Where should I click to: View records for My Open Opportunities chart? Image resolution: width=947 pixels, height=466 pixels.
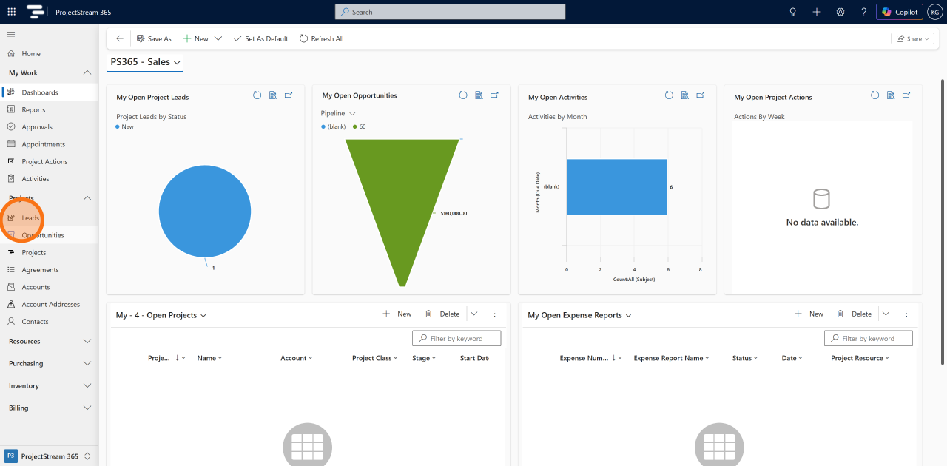pos(479,95)
